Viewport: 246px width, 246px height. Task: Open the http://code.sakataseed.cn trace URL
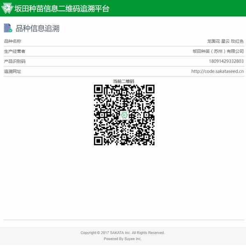217,71
